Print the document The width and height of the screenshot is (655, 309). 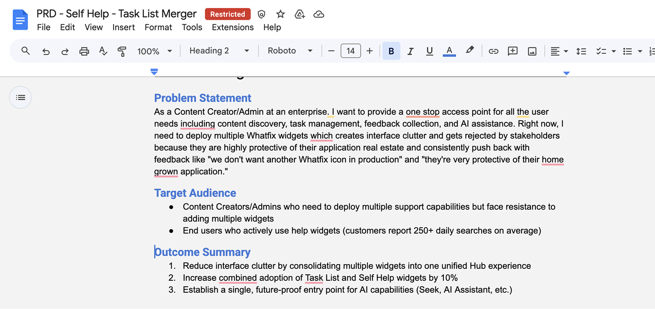click(84, 51)
